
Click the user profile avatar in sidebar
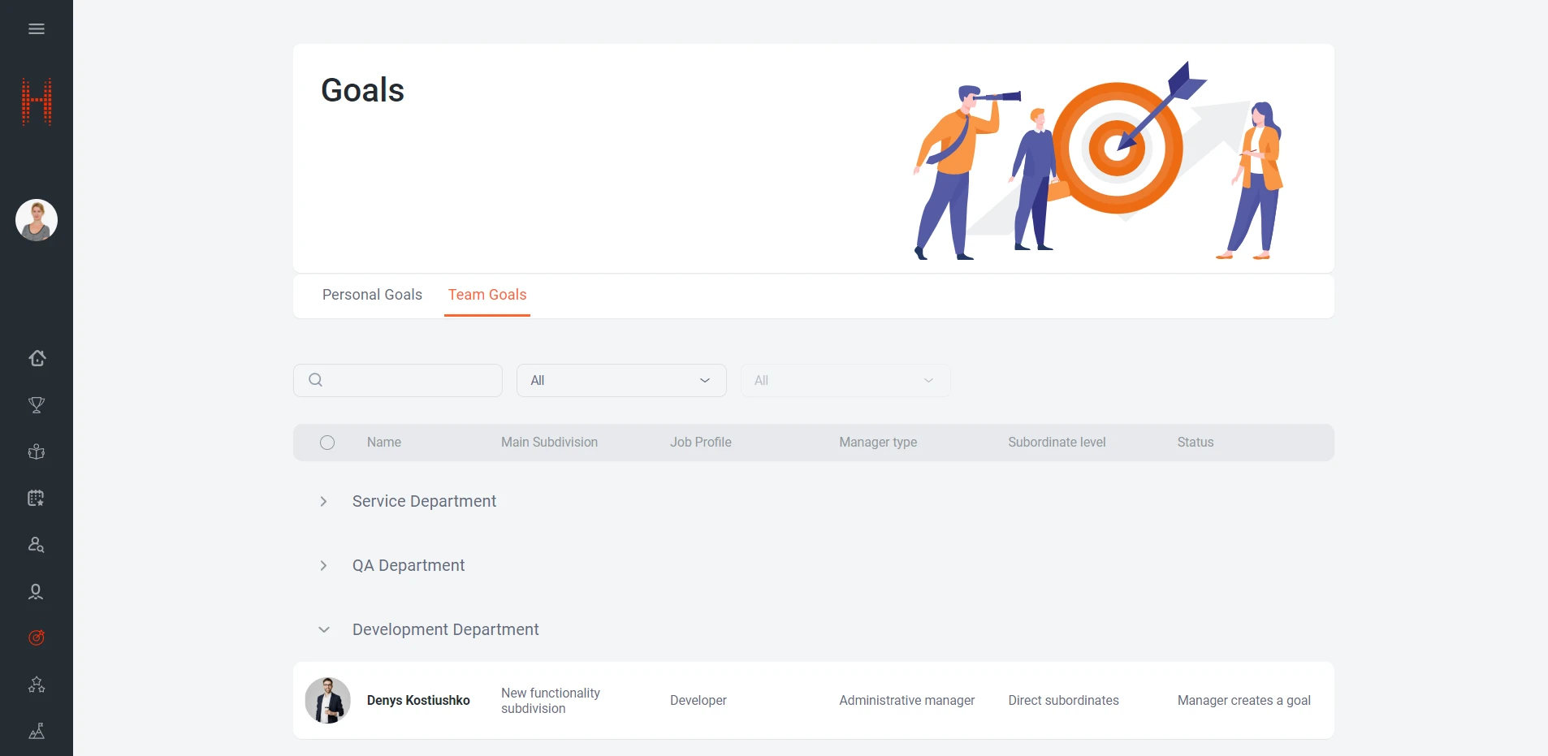(x=37, y=220)
